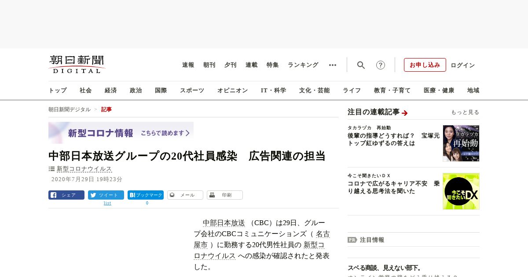Open the more menu ellipsis icon
Image resolution: width=528 pixels, height=277 pixels.
(x=333, y=65)
